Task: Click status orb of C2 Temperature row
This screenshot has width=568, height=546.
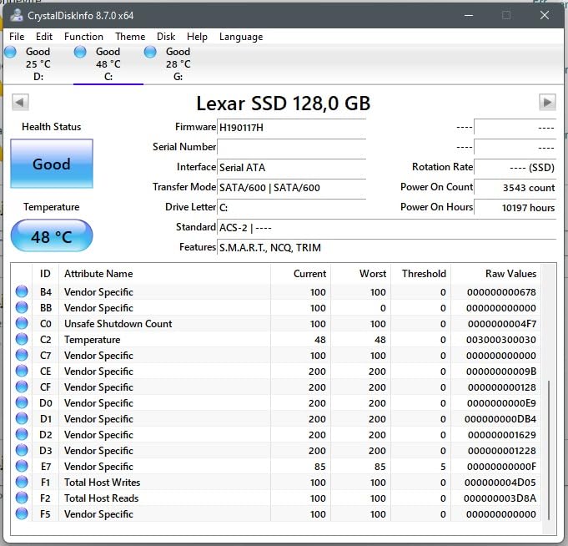Action: pyautogui.click(x=22, y=339)
